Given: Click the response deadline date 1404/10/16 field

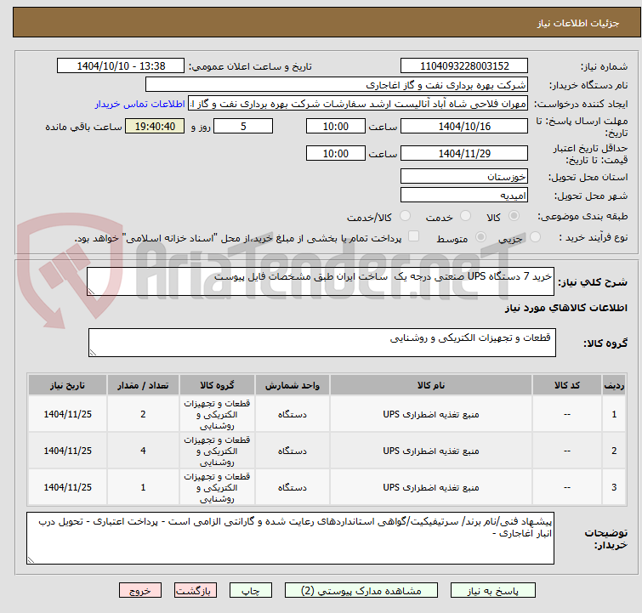Looking at the screenshot, I should click(464, 126).
